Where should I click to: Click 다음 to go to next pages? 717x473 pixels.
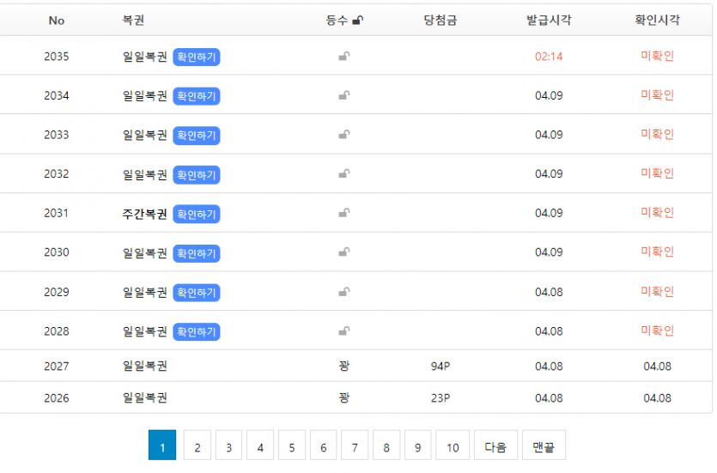(495, 447)
